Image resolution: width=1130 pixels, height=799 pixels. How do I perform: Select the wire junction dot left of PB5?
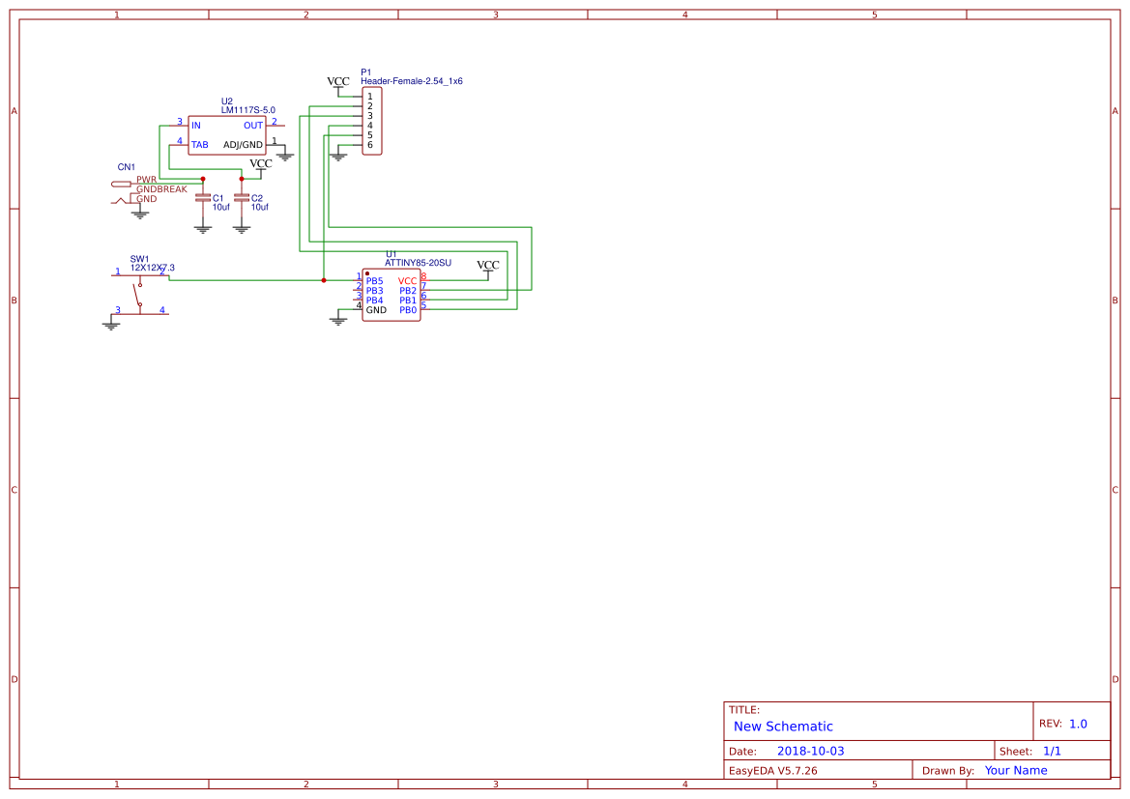[x=324, y=280]
